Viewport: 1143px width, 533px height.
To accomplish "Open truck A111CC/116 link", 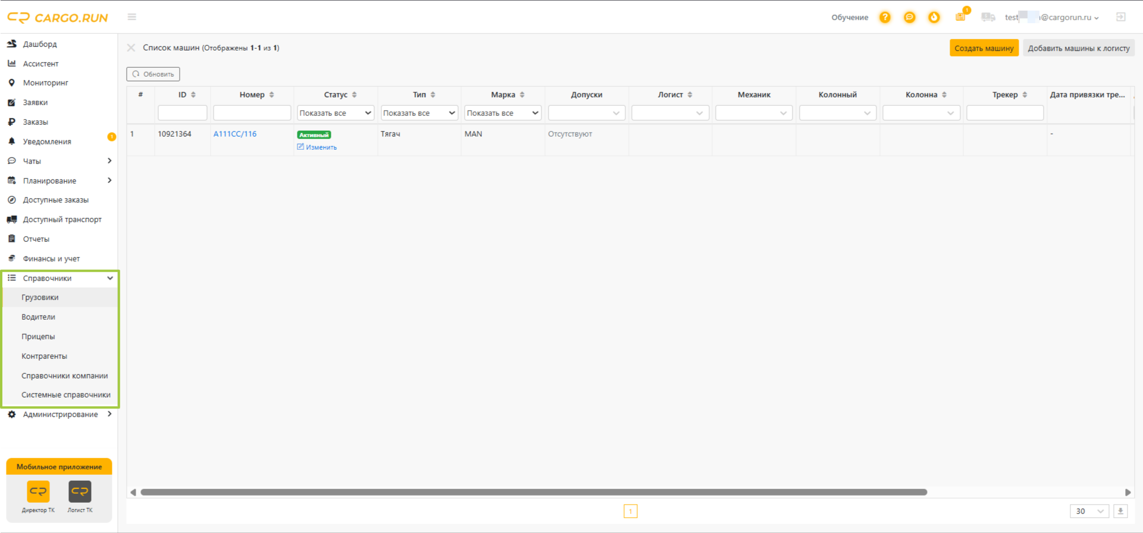I will point(235,134).
